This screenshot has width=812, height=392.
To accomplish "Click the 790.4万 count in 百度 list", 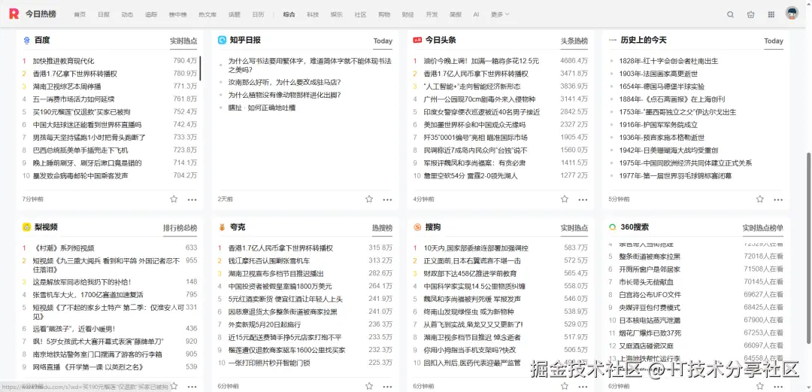I will point(186,61).
